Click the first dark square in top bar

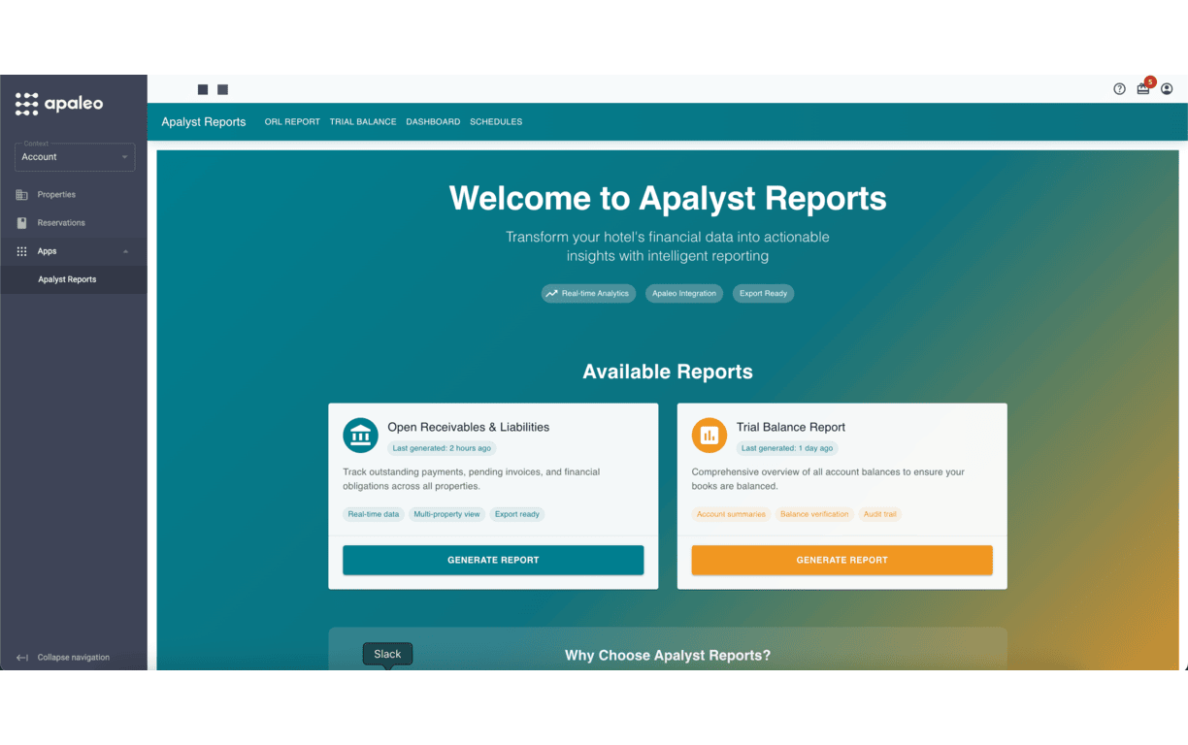click(203, 89)
